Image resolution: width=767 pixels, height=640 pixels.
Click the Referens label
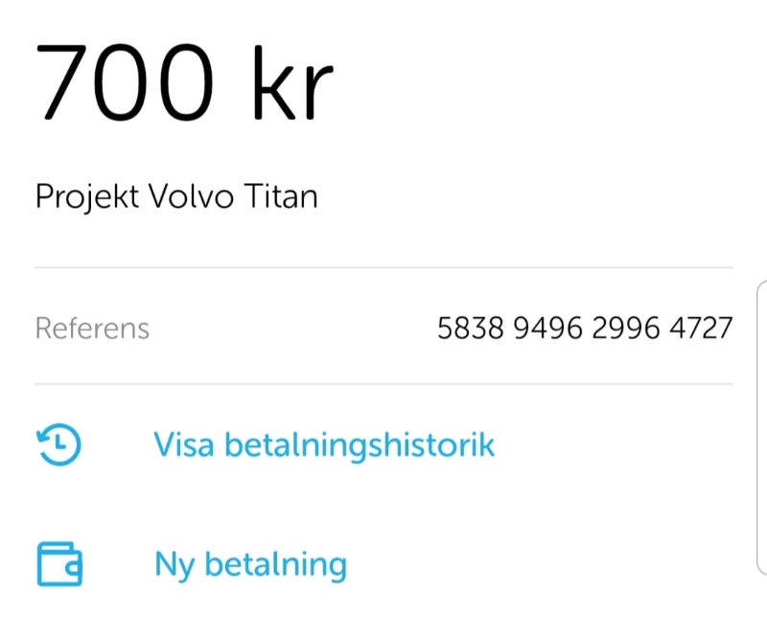pos(92,328)
